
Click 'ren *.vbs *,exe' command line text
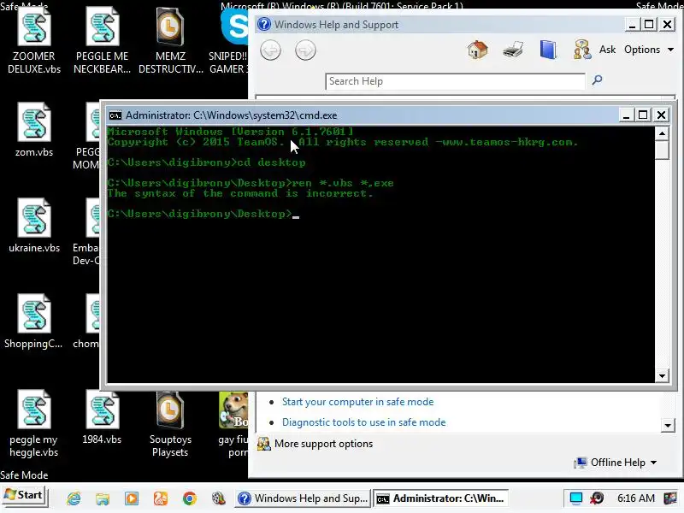[x=343, y=183]
